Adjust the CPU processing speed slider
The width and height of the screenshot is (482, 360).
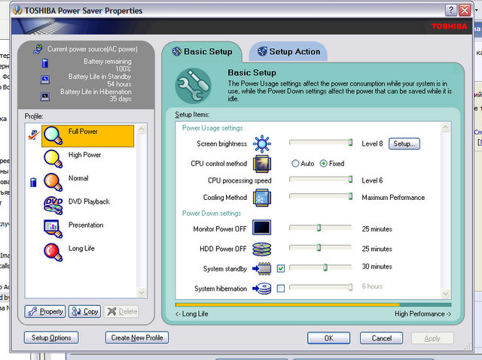321,179
